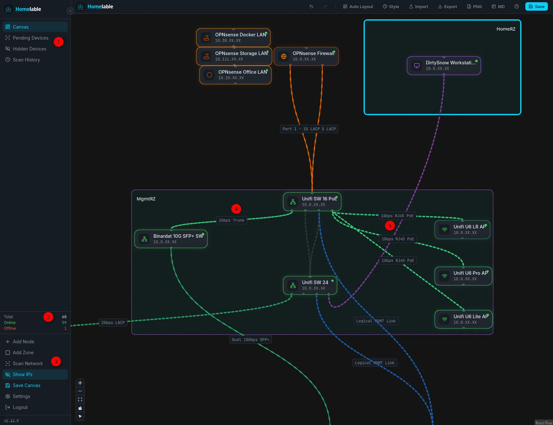
Task: Click the redo arrow icon
Action: pyautogui.click(x=326, y=6)
